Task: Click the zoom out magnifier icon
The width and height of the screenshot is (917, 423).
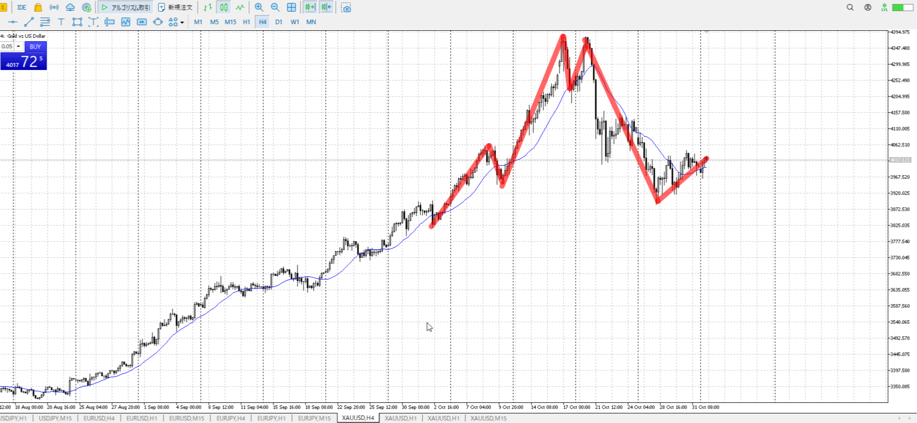Action: tap(275, 8)
